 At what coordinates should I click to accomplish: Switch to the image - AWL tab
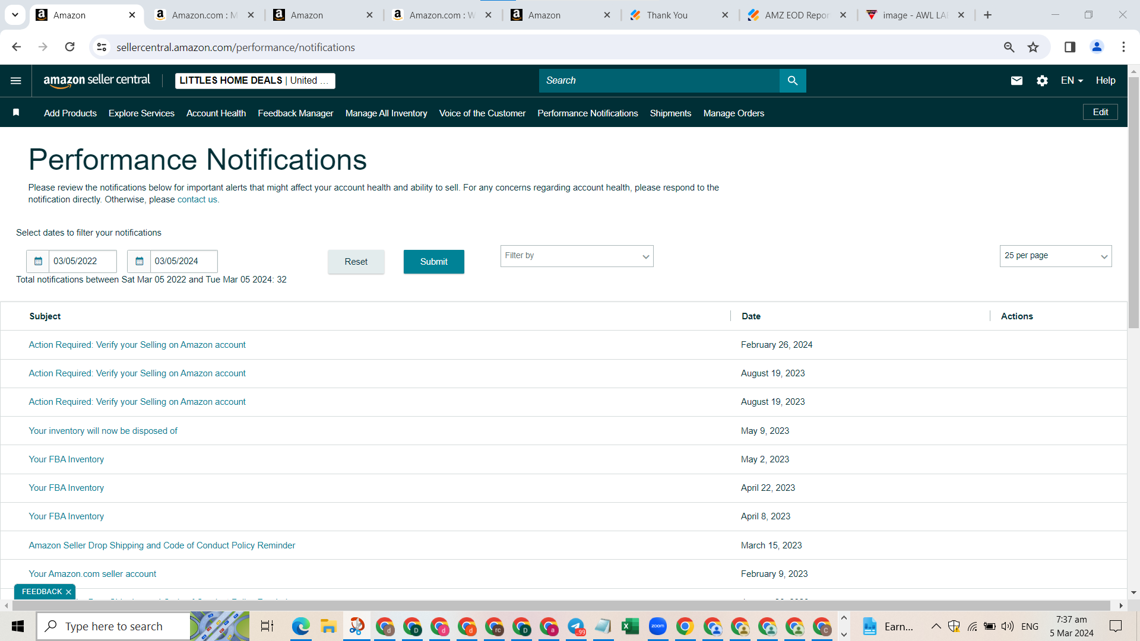click(914, 15)
